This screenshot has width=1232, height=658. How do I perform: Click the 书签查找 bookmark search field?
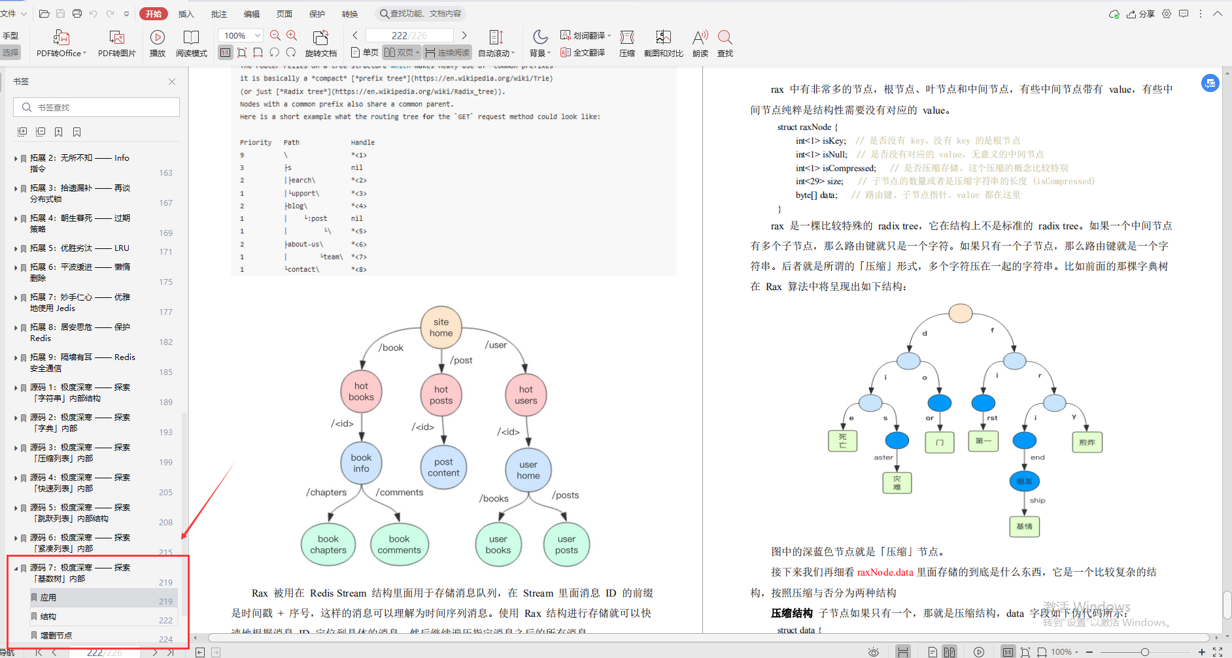97,107
